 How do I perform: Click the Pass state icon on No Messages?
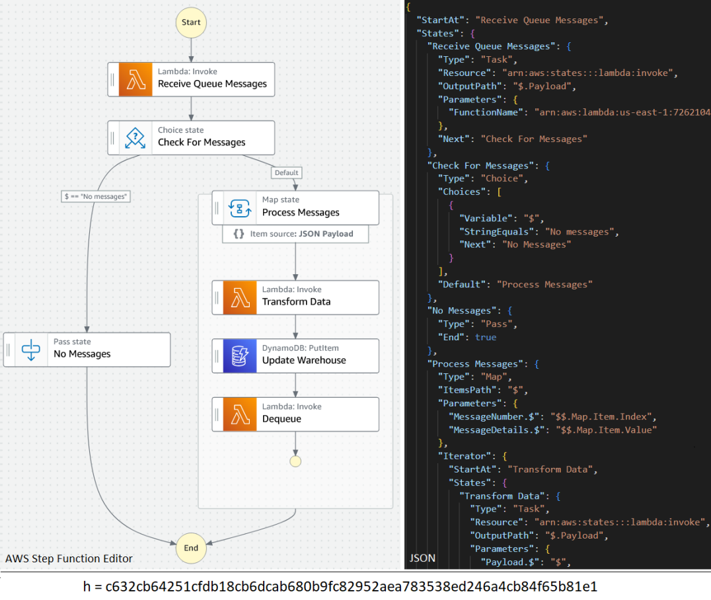point(31,350)
